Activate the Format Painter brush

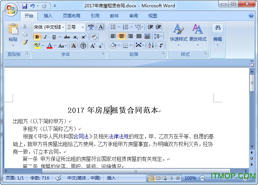pos(25,42)
